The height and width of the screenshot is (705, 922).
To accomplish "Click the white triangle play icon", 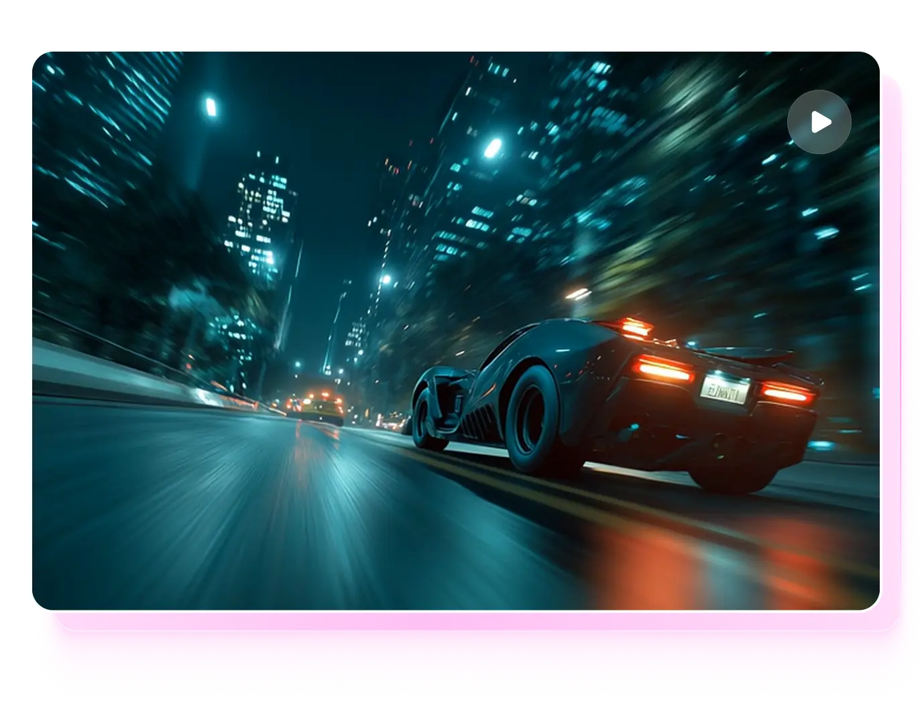I will point(819,122).
